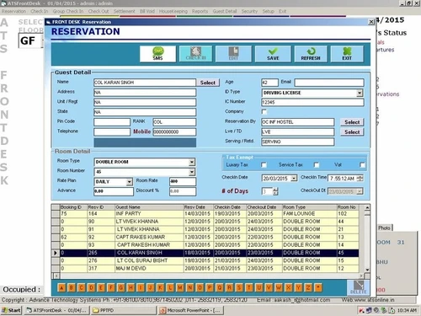
Task: Enable Vat exemption checkbox
Action: click(x=362, y=165)
